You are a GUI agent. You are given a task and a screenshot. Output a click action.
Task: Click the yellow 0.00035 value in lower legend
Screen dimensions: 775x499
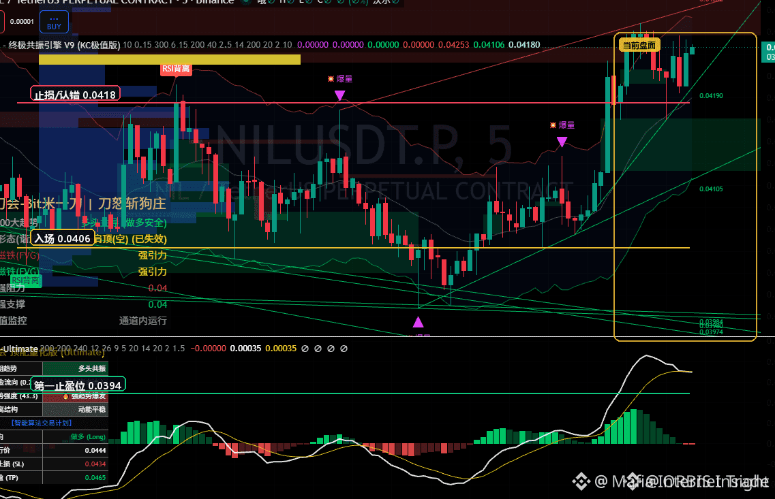(x=281, y=349)
